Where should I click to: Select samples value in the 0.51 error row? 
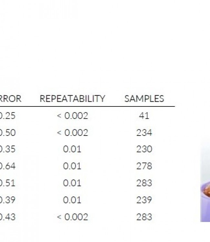[144, 183]
